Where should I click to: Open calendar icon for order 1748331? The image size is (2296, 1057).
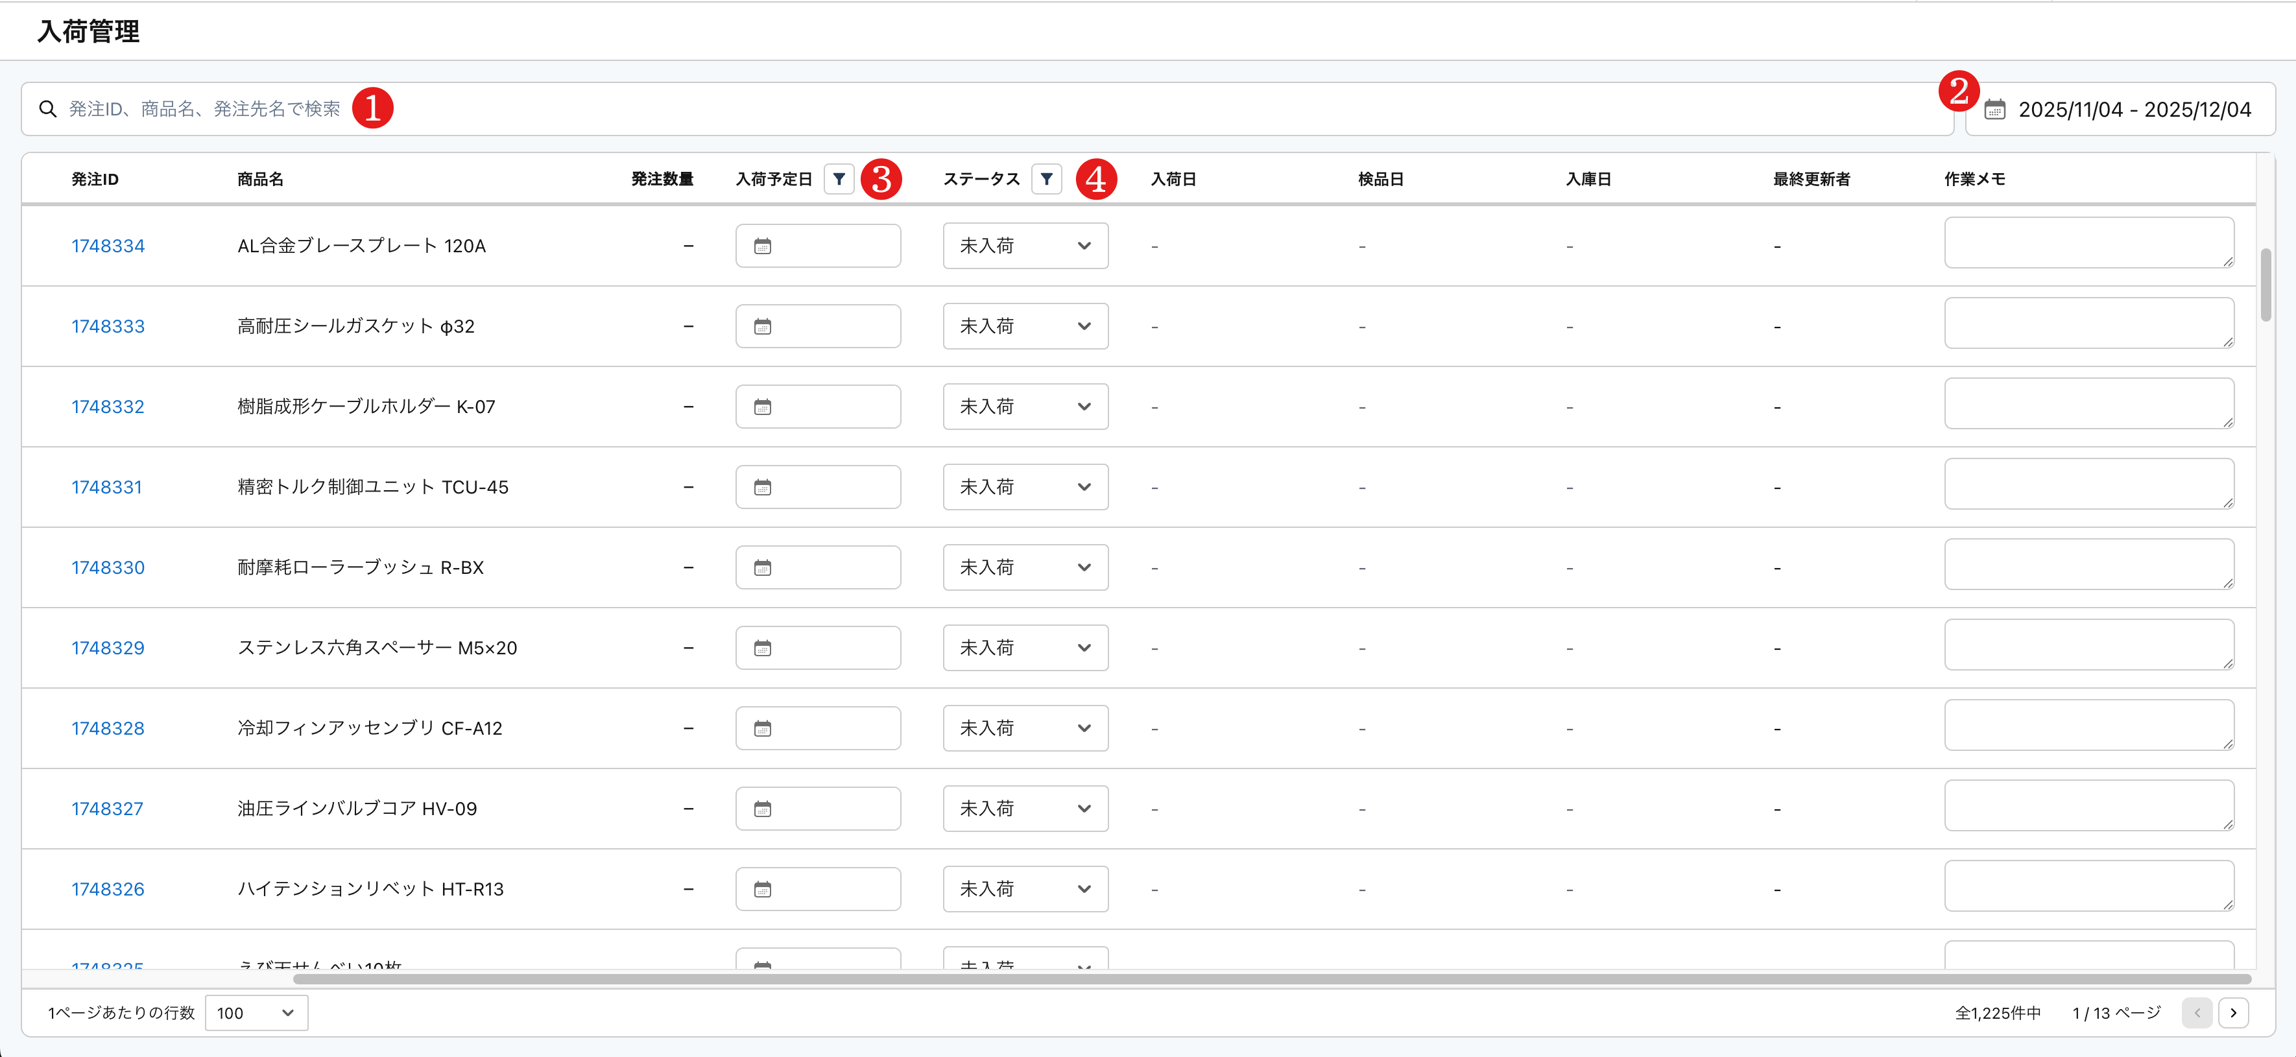(x=763, y=488)
